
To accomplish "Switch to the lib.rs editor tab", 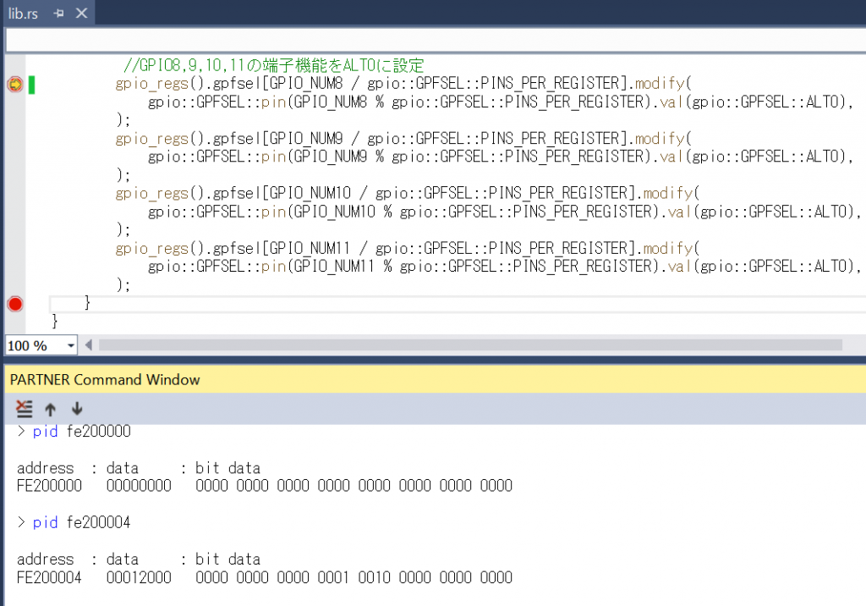I will click(23, 13).
